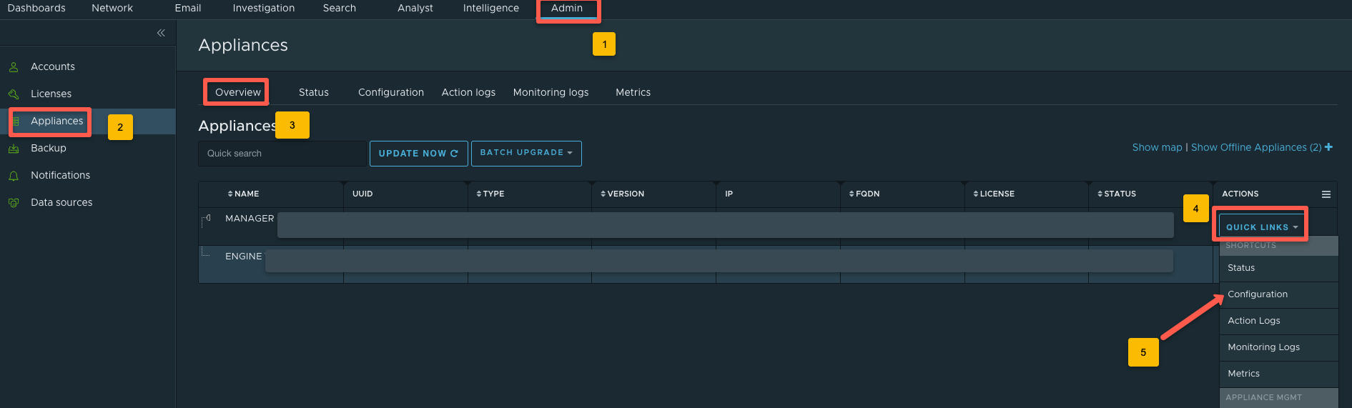Click the Licenses key icon in sidebar
This screenshot has height=408, width=1352.
pyautogui.click(x=14, y=94)
